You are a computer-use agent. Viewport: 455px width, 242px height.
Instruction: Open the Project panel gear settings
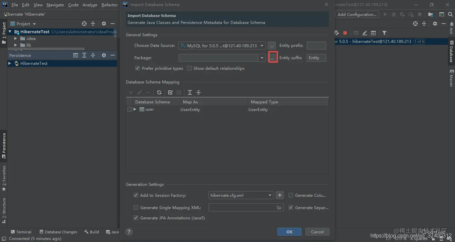104,24
